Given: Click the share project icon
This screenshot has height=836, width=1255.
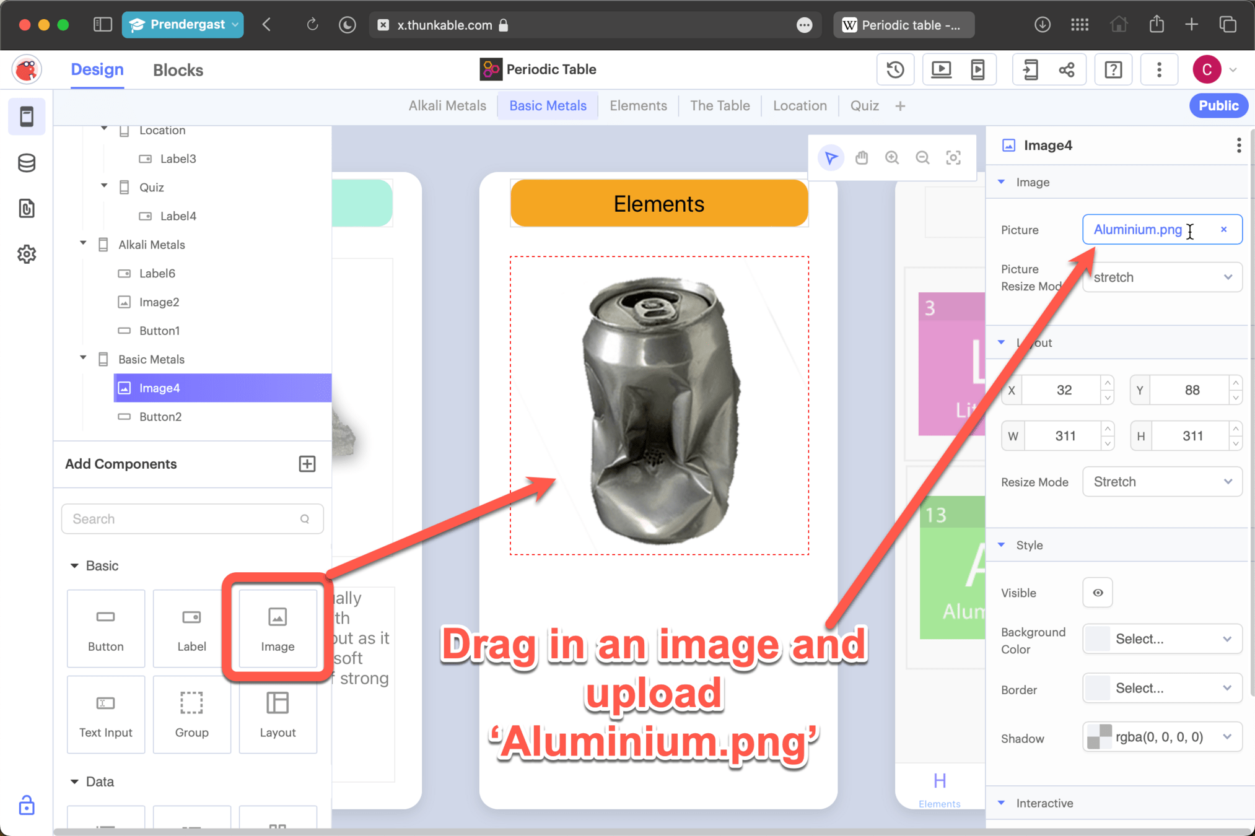Looking at the screenshot, I should [1067, 69].
